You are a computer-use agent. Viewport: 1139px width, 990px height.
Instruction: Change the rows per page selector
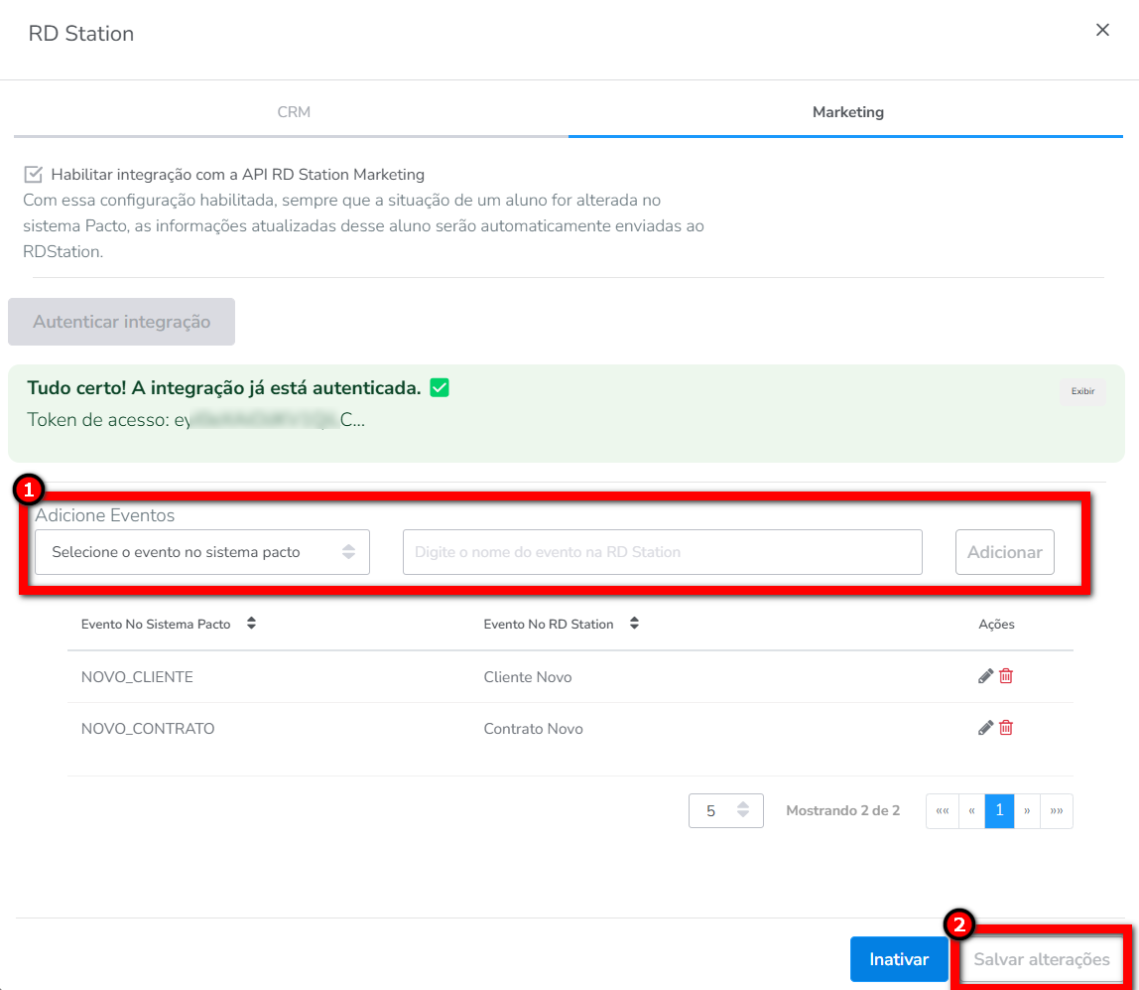[x=725, y=811]
